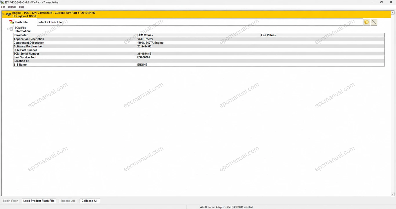The image size is (396, 209).
Task: Select the SIS Name row label
Action: (x=20, y=65)
